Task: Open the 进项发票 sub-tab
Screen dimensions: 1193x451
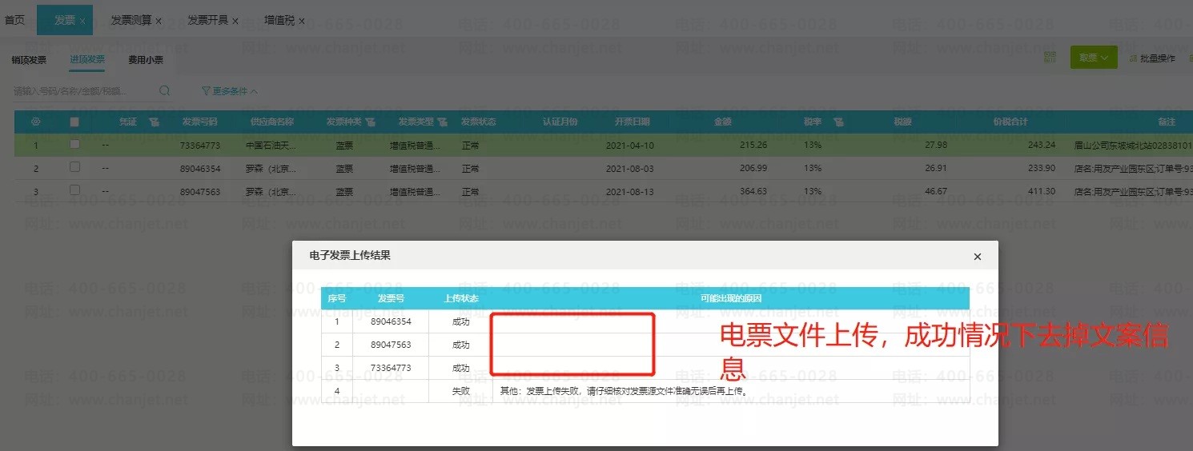Action: coord(86,59)
